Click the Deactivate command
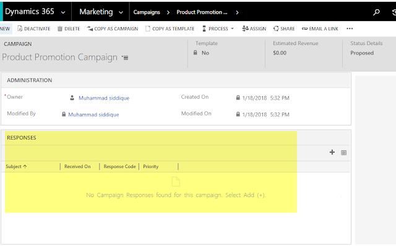This screenshot has width=396, height=246. click(x=34, y=29)
